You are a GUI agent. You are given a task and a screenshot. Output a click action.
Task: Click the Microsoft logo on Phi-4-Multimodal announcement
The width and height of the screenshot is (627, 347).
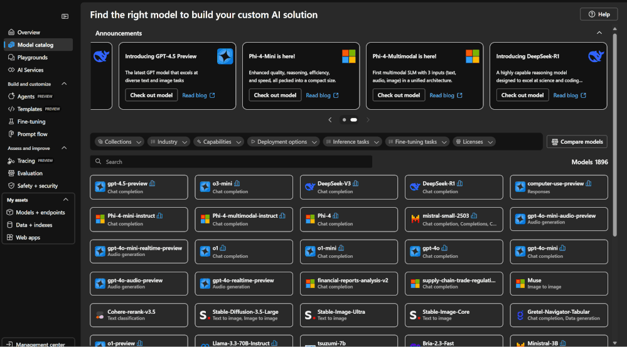pos(472,56)
